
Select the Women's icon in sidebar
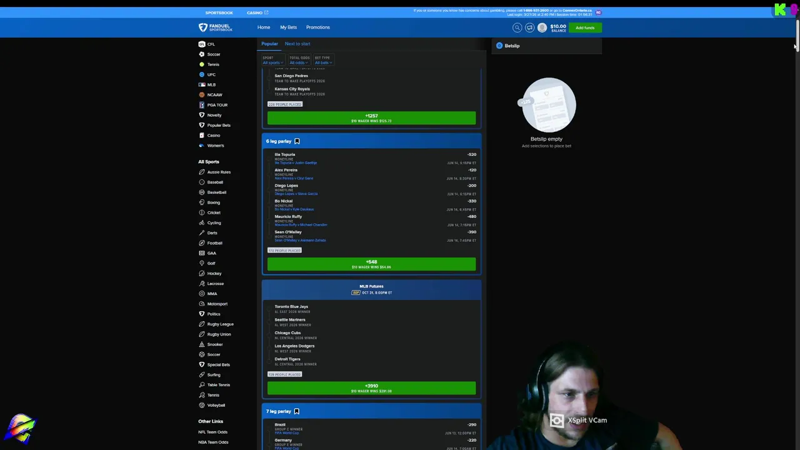tap(201, 146)
